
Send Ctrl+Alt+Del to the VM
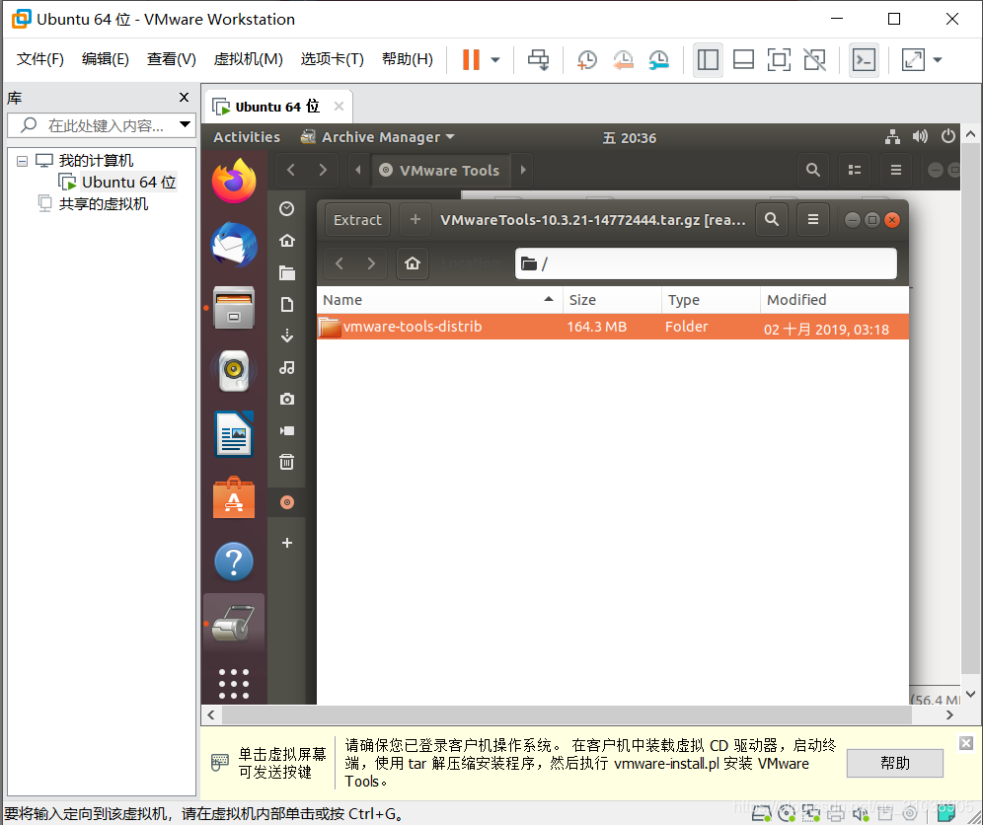click(x=538, y=60)
